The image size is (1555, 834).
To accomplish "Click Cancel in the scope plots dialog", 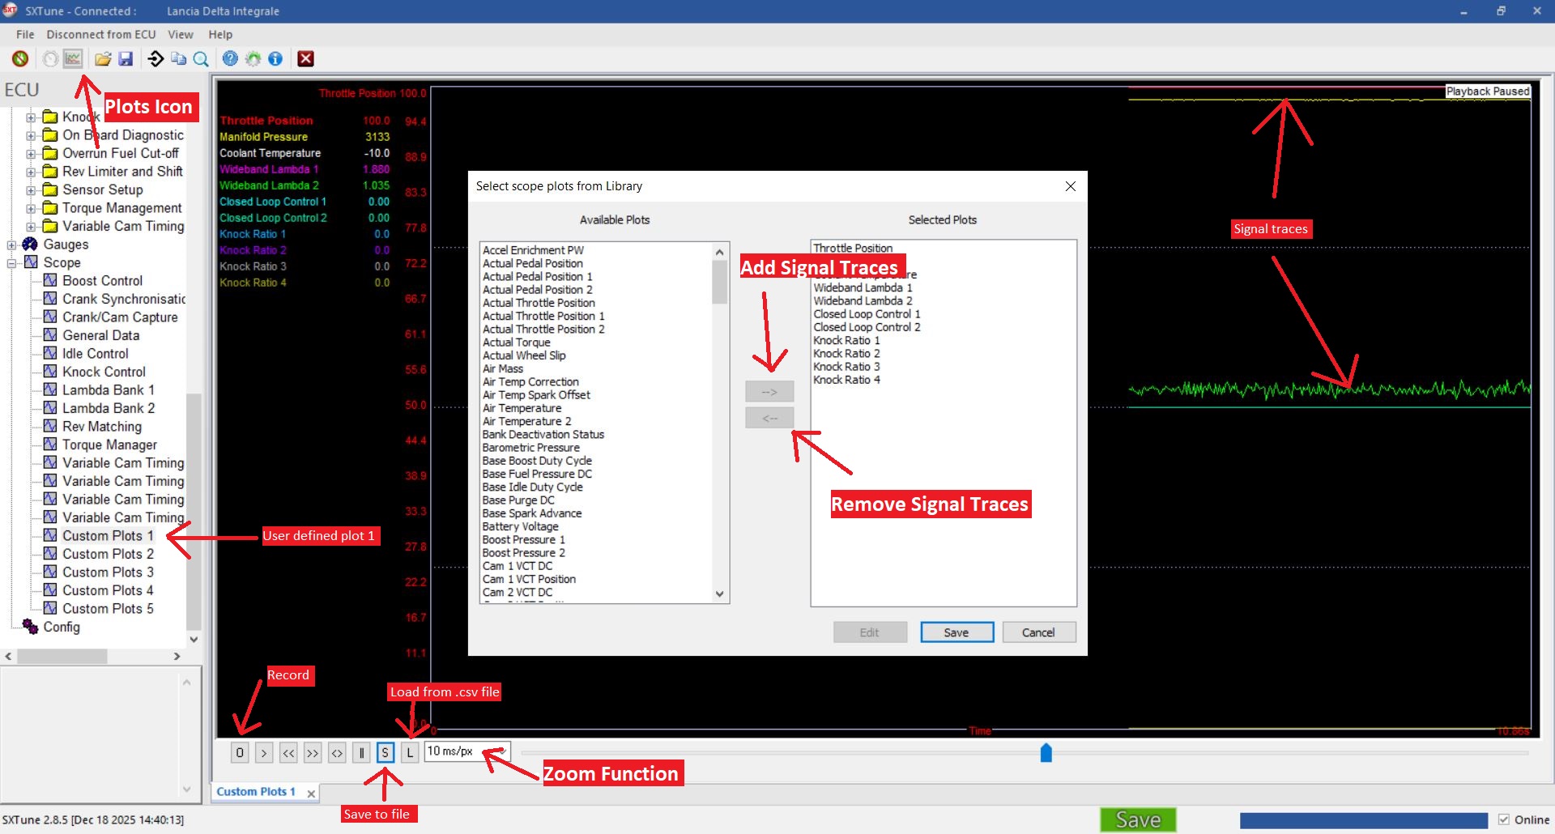I will point(1037,632).
